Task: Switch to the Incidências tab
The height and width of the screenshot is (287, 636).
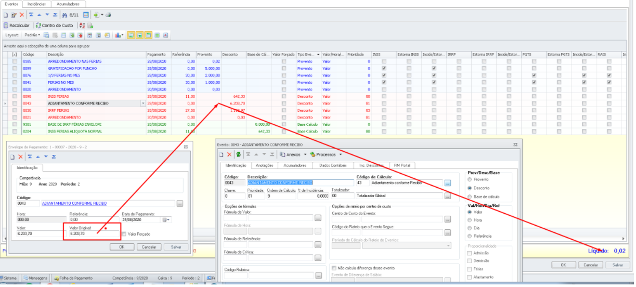Action: click(x=36, y=4)
